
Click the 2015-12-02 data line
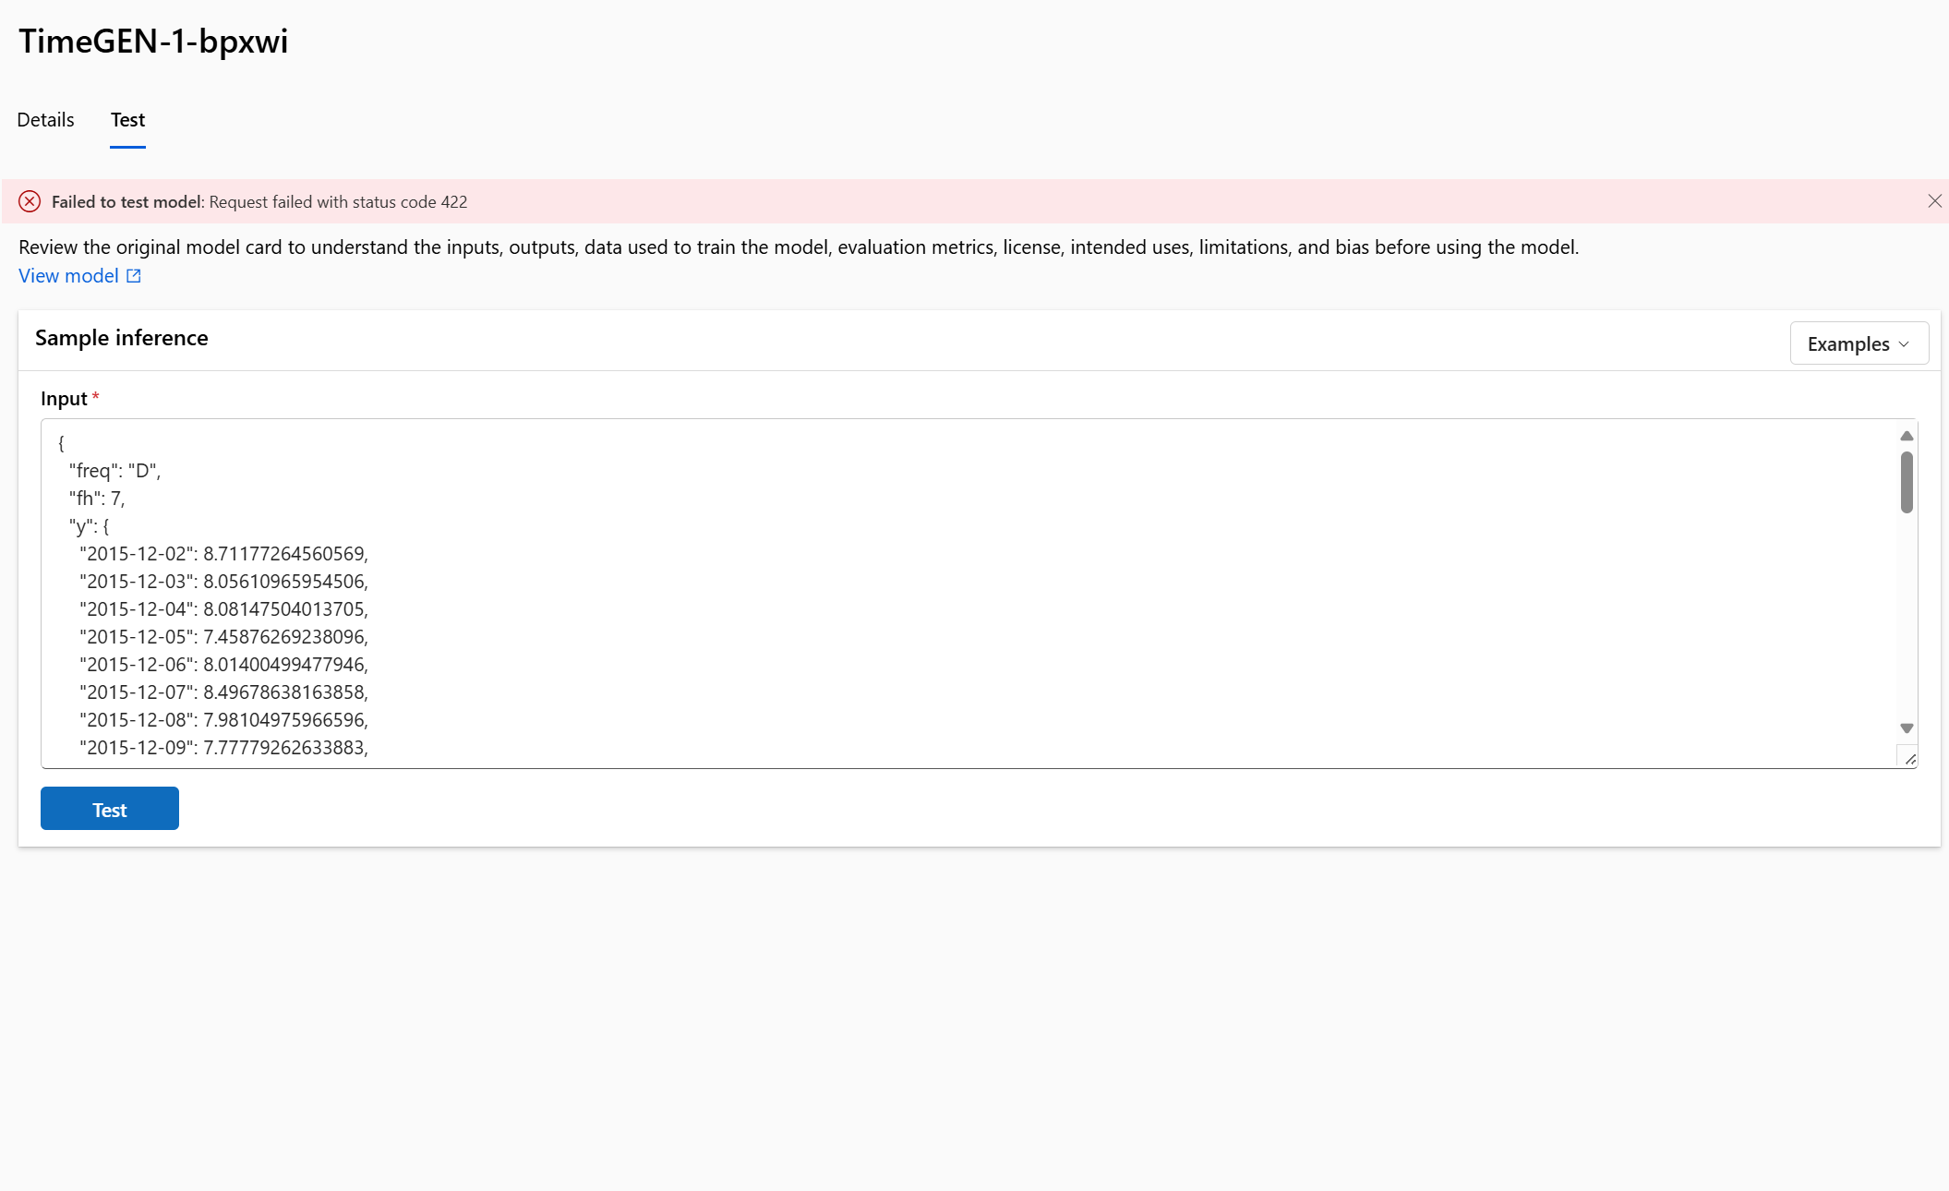[223, 554]
